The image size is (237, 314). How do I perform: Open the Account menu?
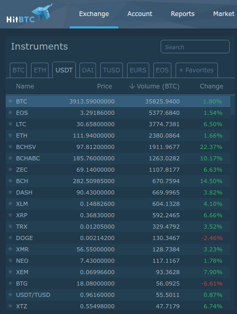pyautogui.click(x=140, y=14)
